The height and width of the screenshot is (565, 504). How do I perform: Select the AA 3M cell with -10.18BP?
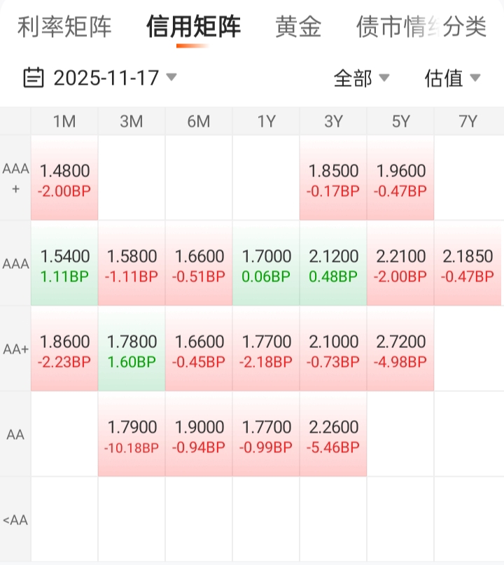pyautogui.click(x=132, y=435)
